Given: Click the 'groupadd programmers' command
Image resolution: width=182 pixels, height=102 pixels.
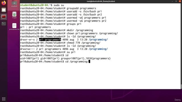Looking at the screenshot, I should 81,8.
